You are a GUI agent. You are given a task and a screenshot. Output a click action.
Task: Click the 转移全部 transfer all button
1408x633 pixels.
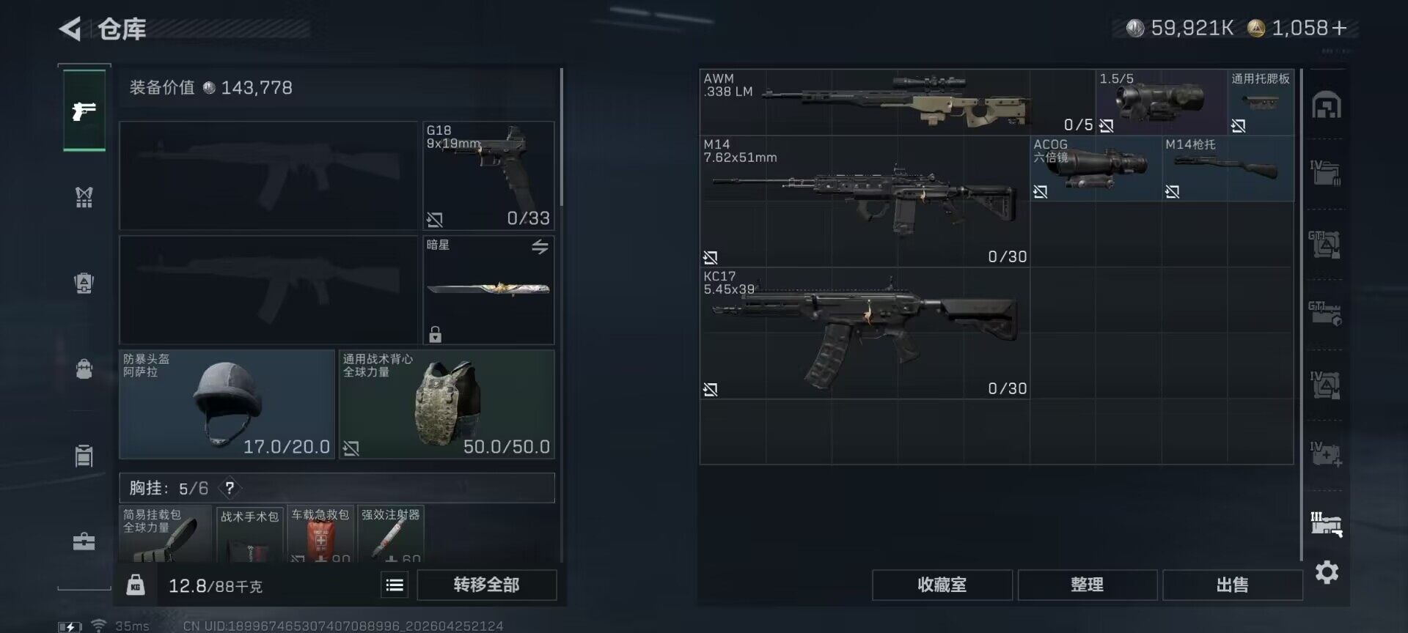[487, 585]
